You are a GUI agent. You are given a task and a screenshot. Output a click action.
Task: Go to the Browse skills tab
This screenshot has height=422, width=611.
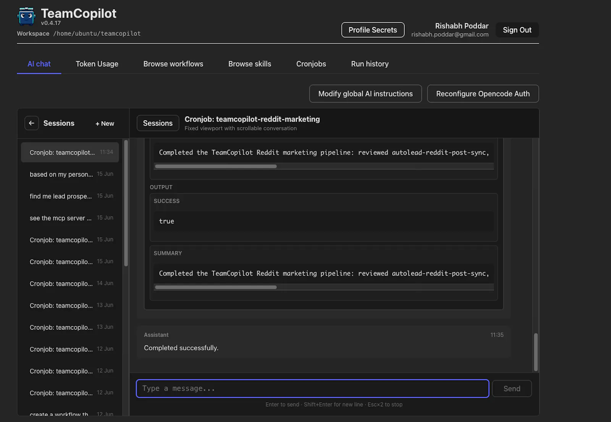pyautogui.click(x=250, y=64)
